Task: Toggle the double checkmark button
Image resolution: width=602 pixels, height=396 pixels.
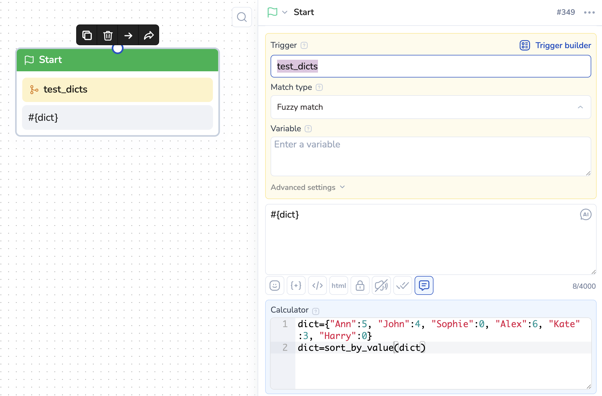Action: pyautogui.click(x=402, y=285)
